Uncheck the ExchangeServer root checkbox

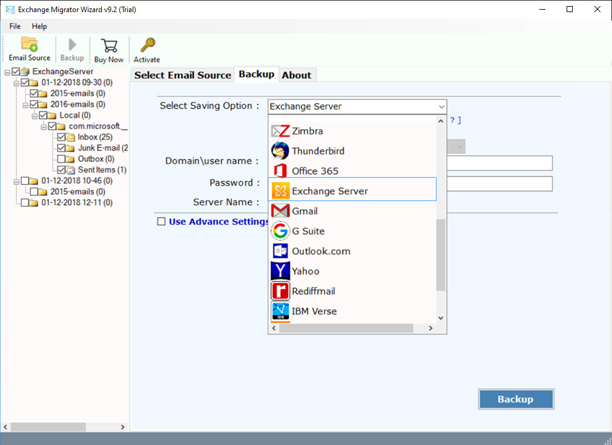click(16, 71)
